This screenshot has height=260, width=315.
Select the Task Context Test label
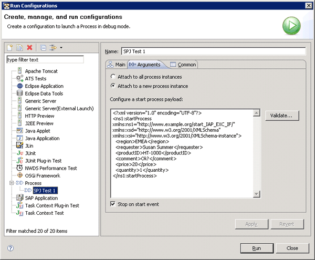click(44, 213)
